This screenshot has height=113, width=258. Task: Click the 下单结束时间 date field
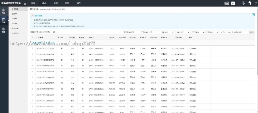click(150, 32)
